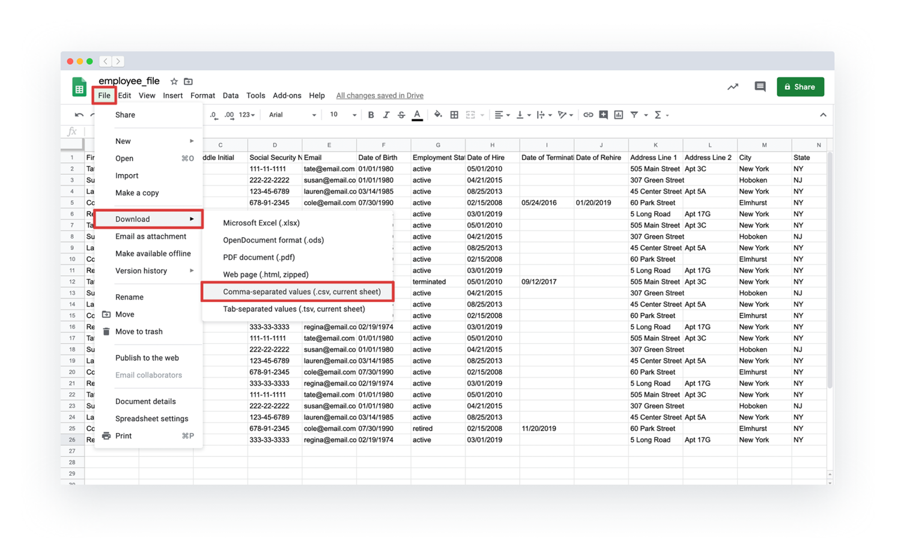This screenshot has height=538, width=901.
Task: Open the borders tool
Action: pyautogui.click(x=454, y=115)
